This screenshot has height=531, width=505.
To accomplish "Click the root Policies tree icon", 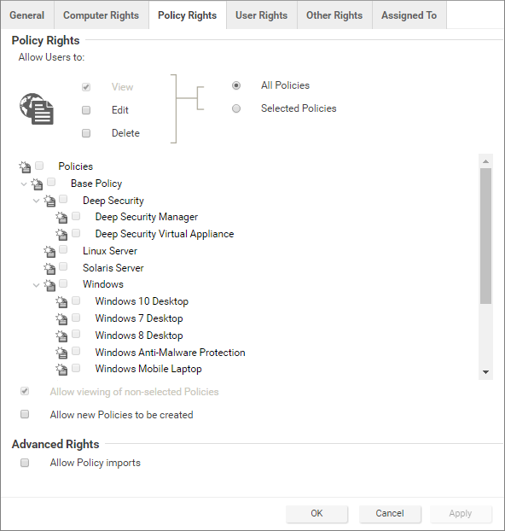I will [x=25, y=167].
